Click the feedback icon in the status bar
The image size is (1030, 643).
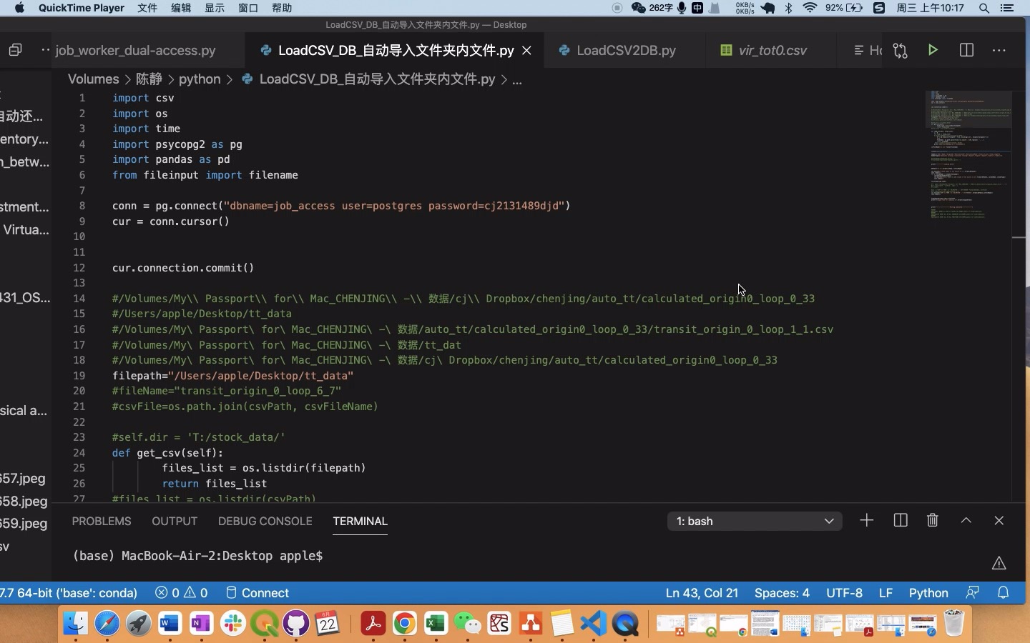click(x=972, y=592)
